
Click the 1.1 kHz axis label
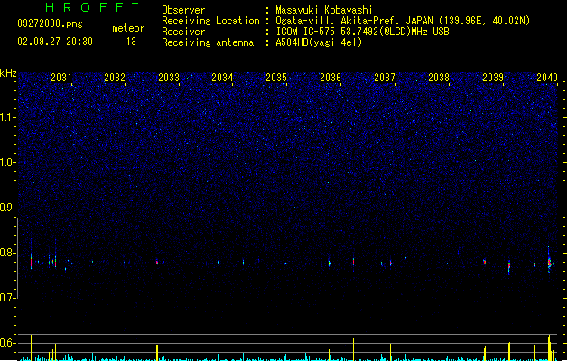[x=7, y=117]
